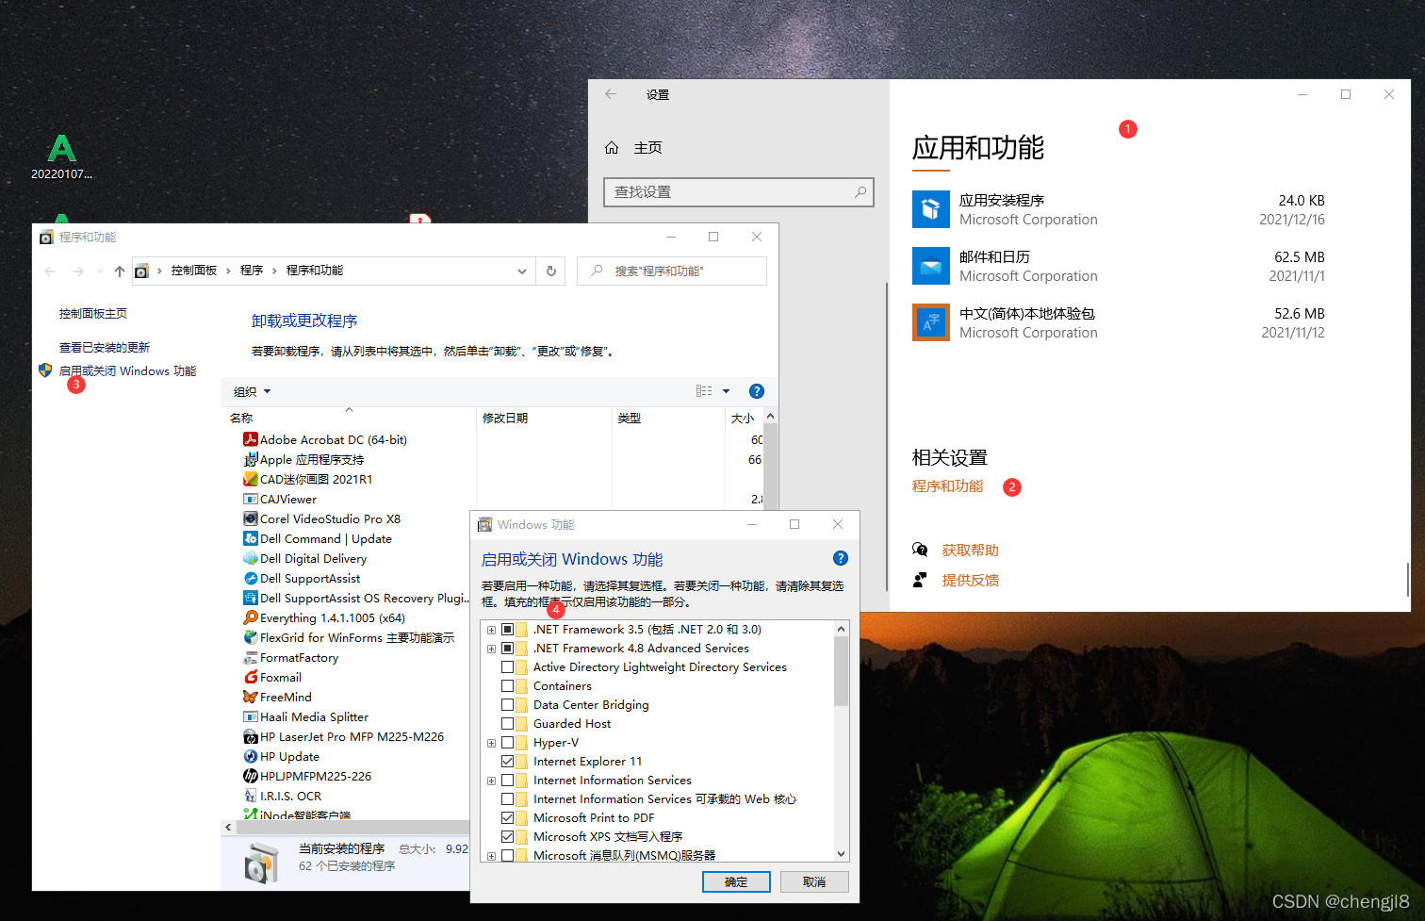
Task: Click the FlexGrid for WinForms icon
Action: [251, 637]
